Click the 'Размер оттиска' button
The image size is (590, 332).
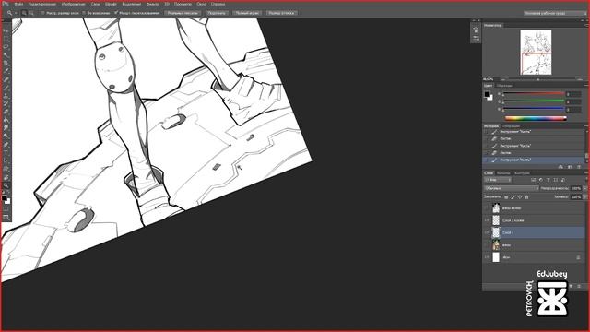pyautogui.click(x=282, y=13)
